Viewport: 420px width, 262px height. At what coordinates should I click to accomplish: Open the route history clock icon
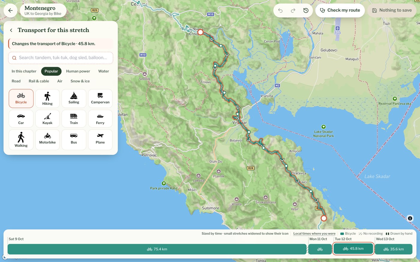coord(306,10)
